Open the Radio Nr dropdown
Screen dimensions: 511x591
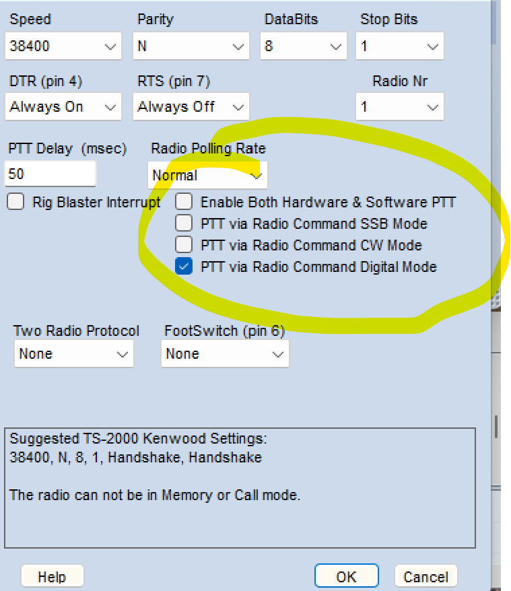click(399, 106)
